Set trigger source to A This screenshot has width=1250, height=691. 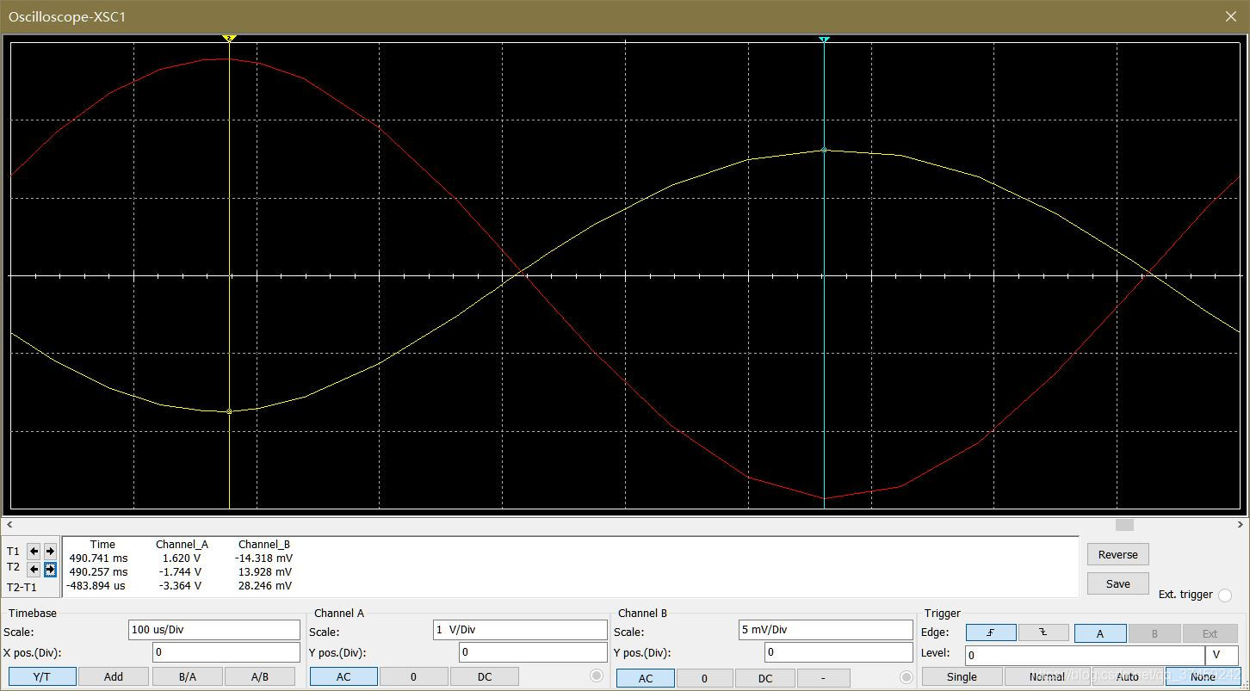tap(1100, 633)
